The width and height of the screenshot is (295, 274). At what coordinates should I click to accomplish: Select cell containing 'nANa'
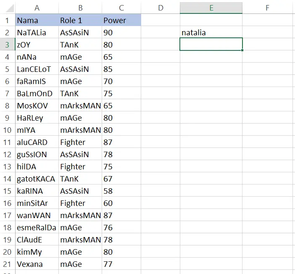coord(37,57)
